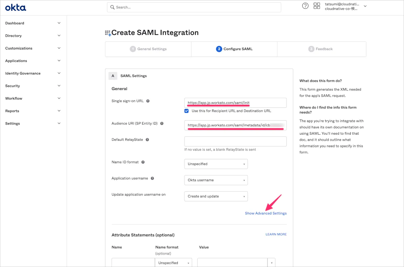Open Update application username on dropdown
This screenshot has width=404, height=267.
point(216,196)
